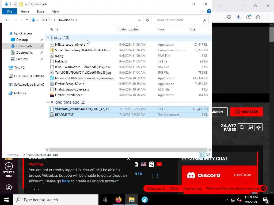Sort by Size column header

coord(193,29)
